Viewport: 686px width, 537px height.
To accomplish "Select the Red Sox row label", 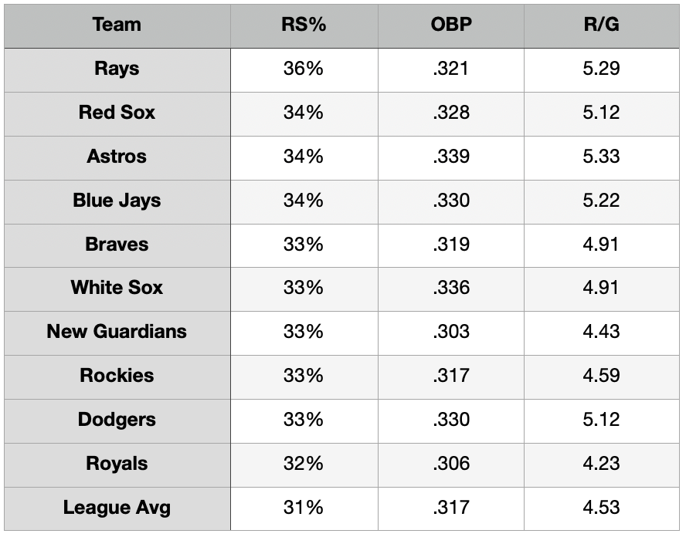I will 117,113.
